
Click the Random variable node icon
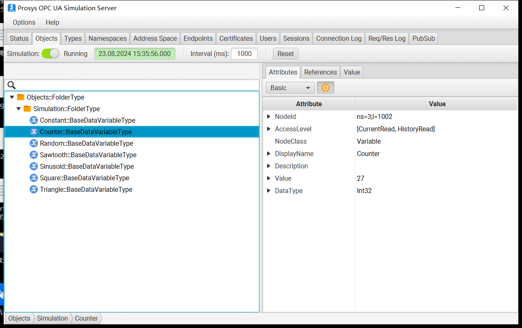click(34, 143)
